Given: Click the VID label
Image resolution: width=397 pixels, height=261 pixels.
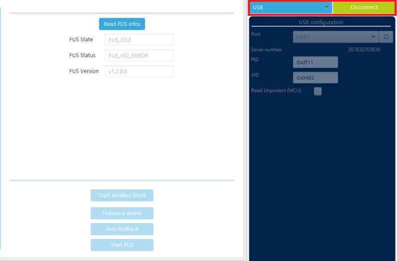Looking at the screenshot, I should [255, 75].
